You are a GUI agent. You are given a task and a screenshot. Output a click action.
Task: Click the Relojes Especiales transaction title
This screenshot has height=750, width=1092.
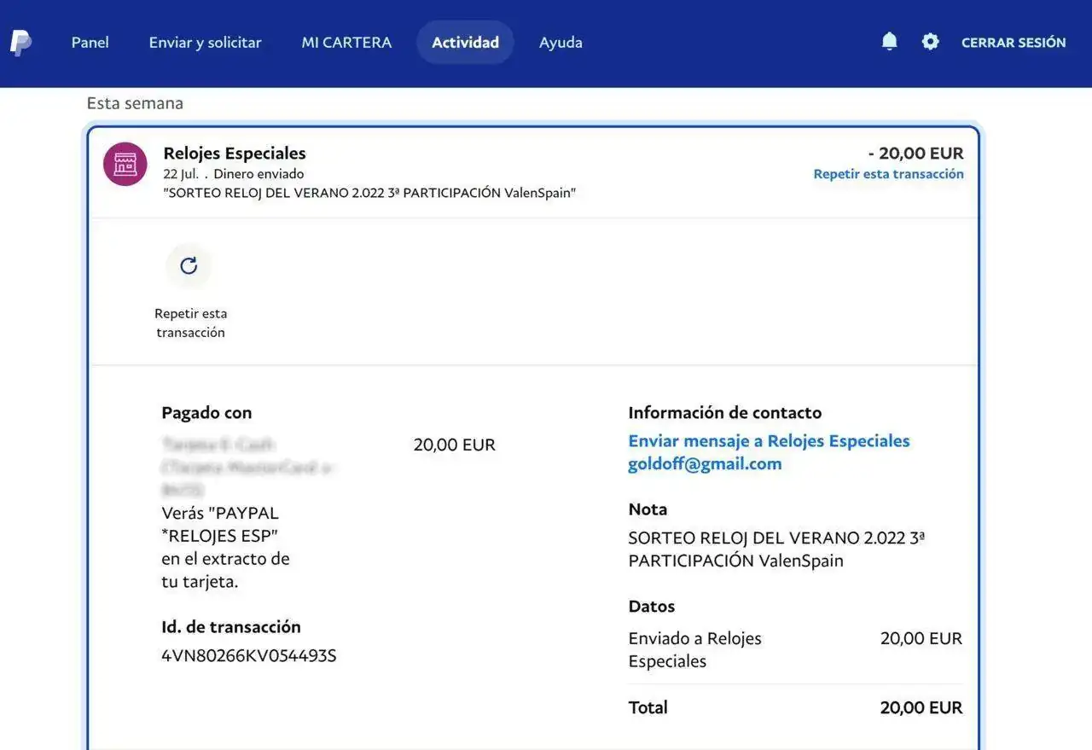[x=235, y=154]
